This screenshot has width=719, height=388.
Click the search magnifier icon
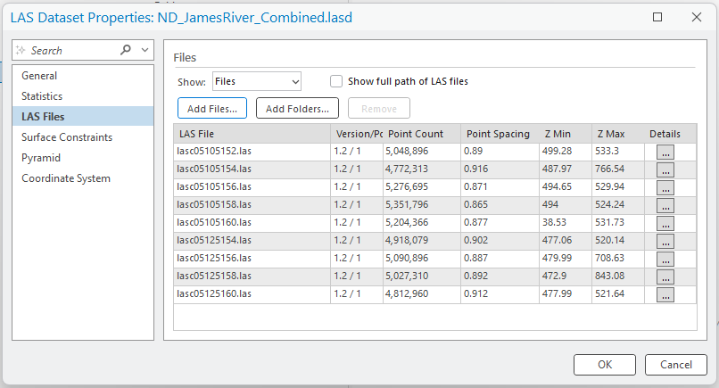[125, 50]
